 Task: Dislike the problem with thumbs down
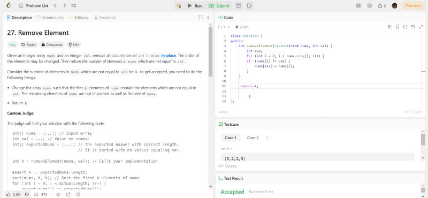pos(27,194)
